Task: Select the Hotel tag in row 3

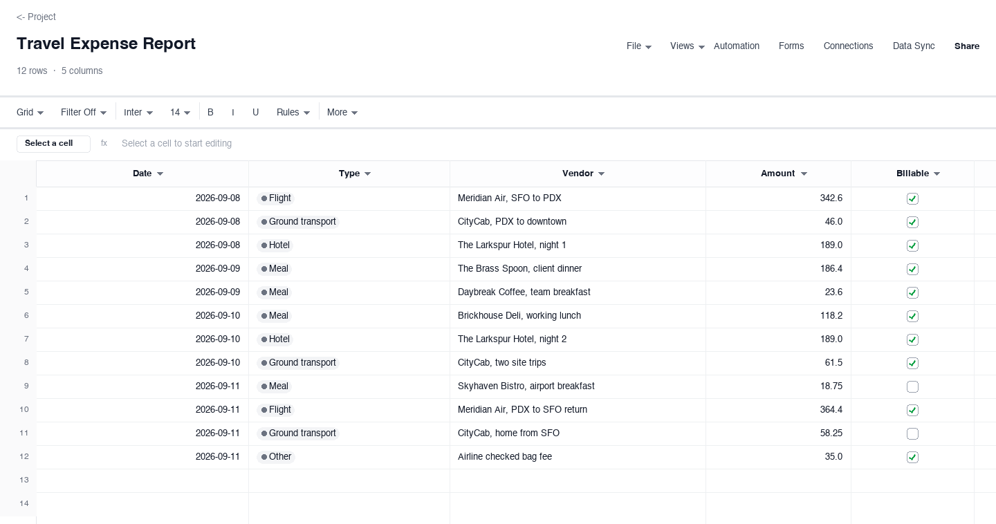Action: coord(275,245)
